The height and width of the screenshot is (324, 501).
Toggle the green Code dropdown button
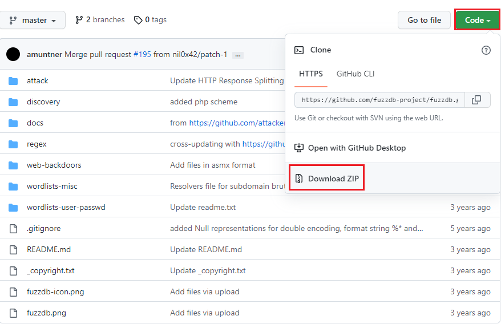478,20
